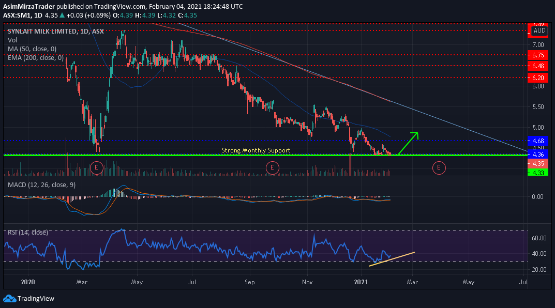The height and width of the screenshot is (308, 555).
Task: Click the 5.50 price axis value
Action: click(x=538, y=107)
